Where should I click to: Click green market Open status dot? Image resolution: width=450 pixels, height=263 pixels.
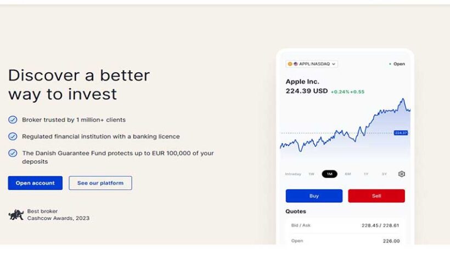390,64
